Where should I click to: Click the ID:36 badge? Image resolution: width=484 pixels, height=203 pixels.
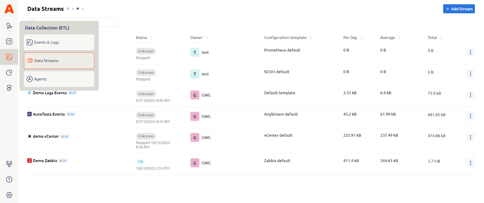point(71,114)
